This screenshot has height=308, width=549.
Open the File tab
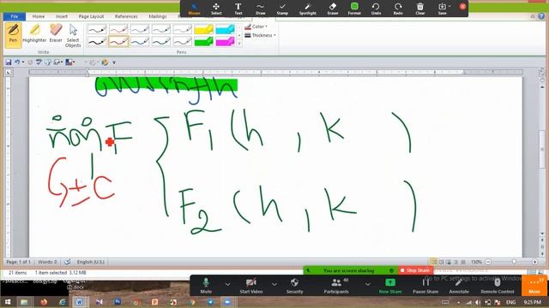point(15,16)
